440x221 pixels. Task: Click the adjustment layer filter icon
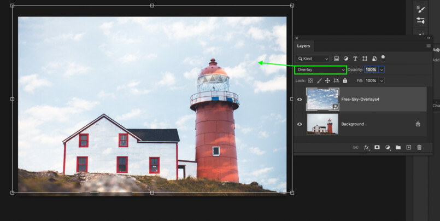click(x=346, y=59)
